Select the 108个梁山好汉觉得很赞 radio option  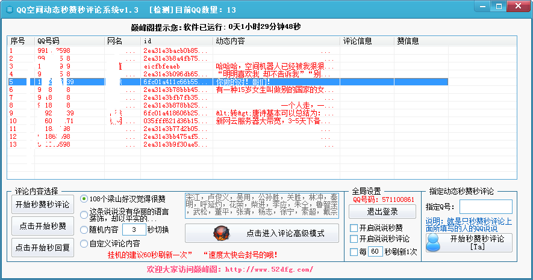click(x=84, y=199)
